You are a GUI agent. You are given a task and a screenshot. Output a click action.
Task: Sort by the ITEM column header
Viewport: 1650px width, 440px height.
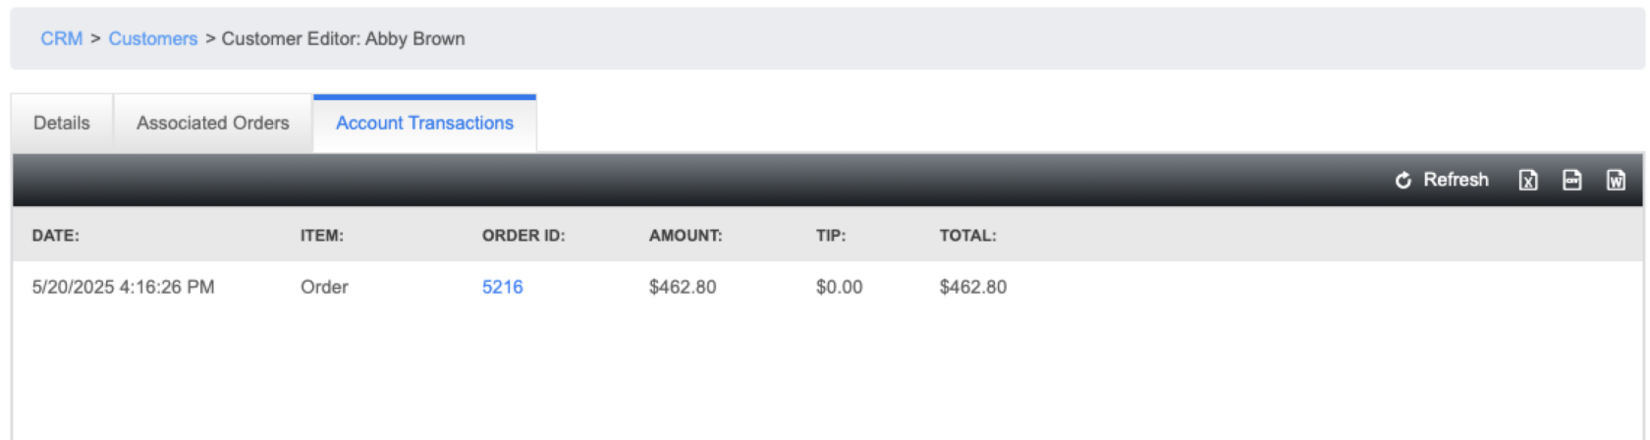tap(322, 236)
